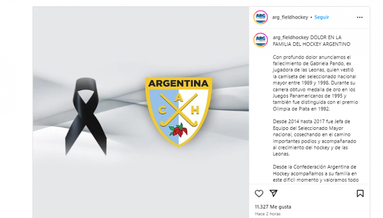The width and height of the screenshot is (383, 218).
Task: Save post with the bookmark icon
Action: 360,193
